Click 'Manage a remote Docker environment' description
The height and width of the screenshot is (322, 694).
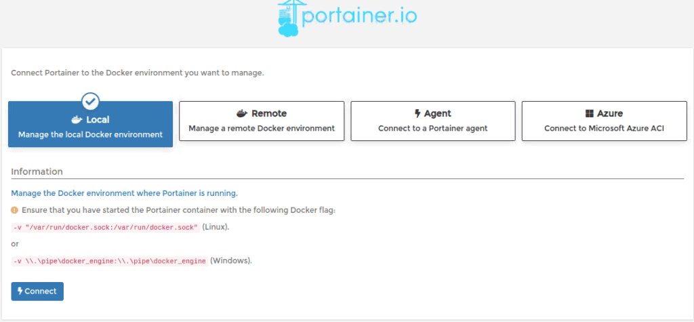262,128
